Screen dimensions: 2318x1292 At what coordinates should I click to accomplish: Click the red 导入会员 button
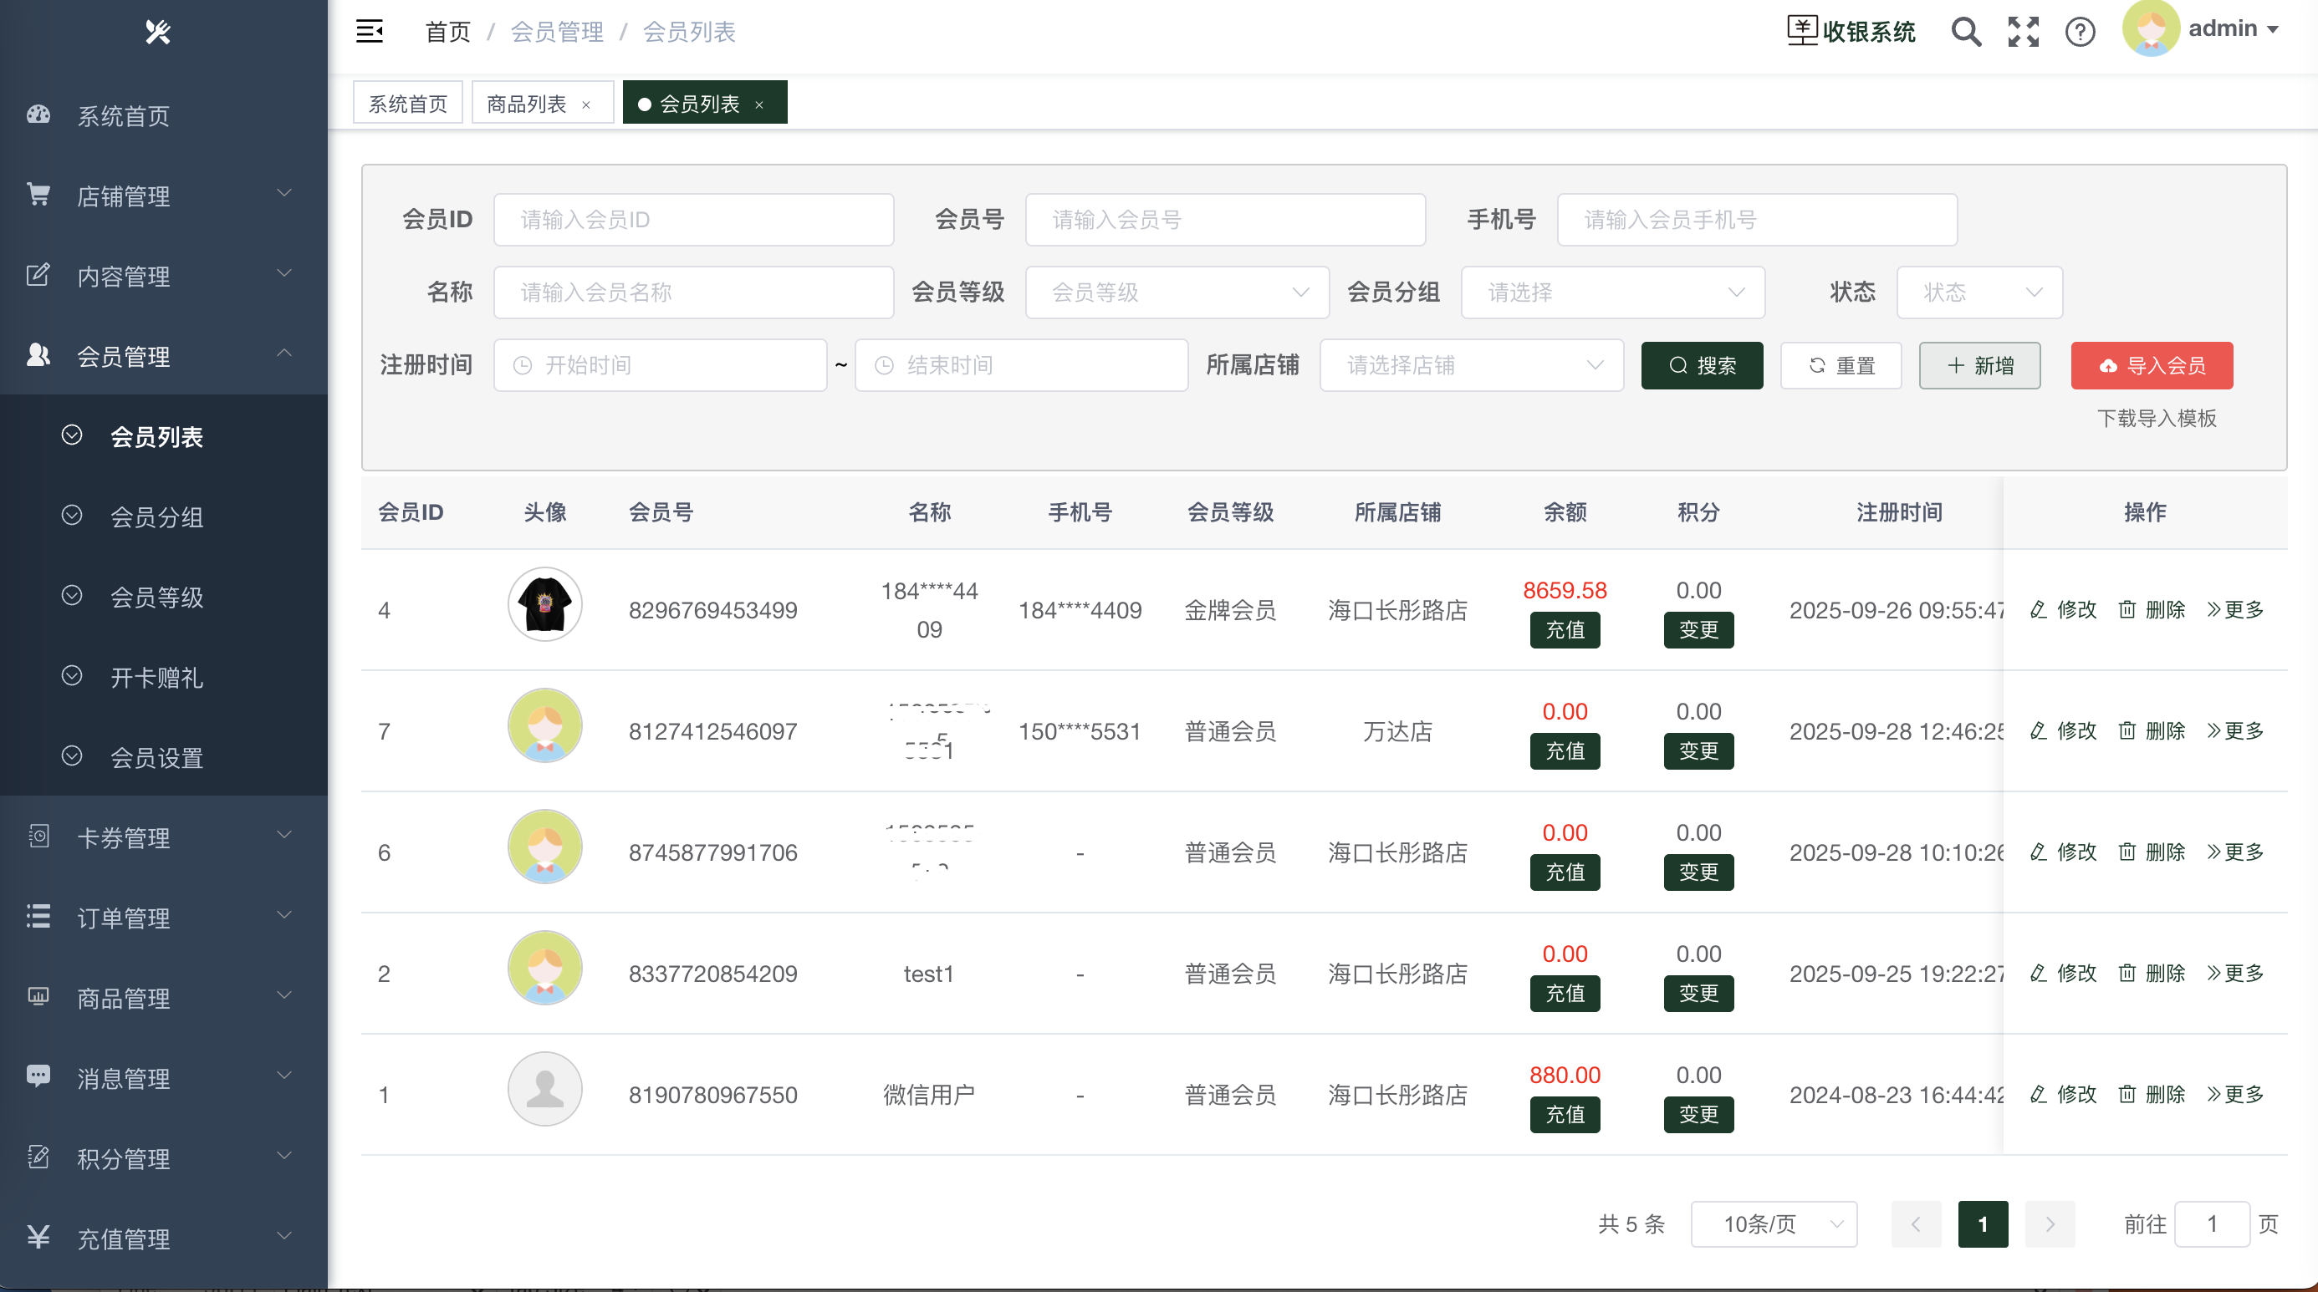pos(2151,365)
